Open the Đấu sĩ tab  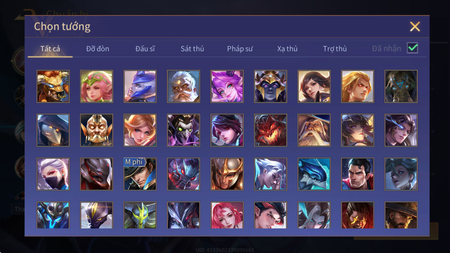click(145, 49)
